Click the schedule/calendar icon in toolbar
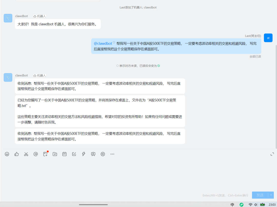277x207 pixels. click(x=64, y=154)
